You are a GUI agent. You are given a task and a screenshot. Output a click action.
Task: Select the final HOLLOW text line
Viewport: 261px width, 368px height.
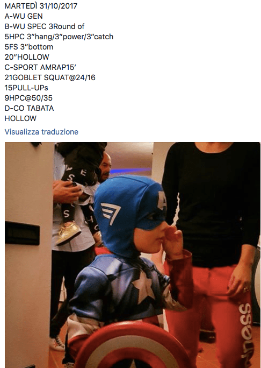point(20,118)
